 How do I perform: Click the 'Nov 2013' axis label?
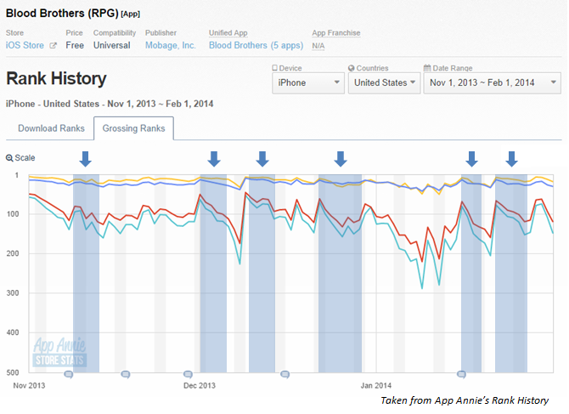tap(29, 386)
